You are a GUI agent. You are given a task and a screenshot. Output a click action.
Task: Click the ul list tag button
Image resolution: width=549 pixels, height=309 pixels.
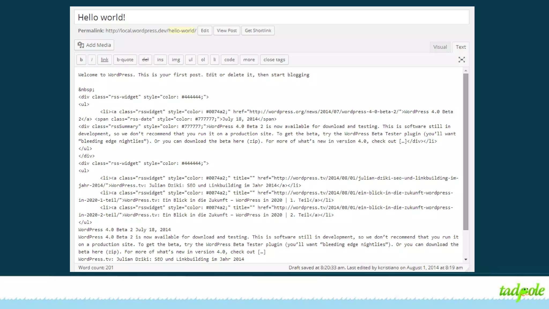pyautogui.click(x=190, y=60)
